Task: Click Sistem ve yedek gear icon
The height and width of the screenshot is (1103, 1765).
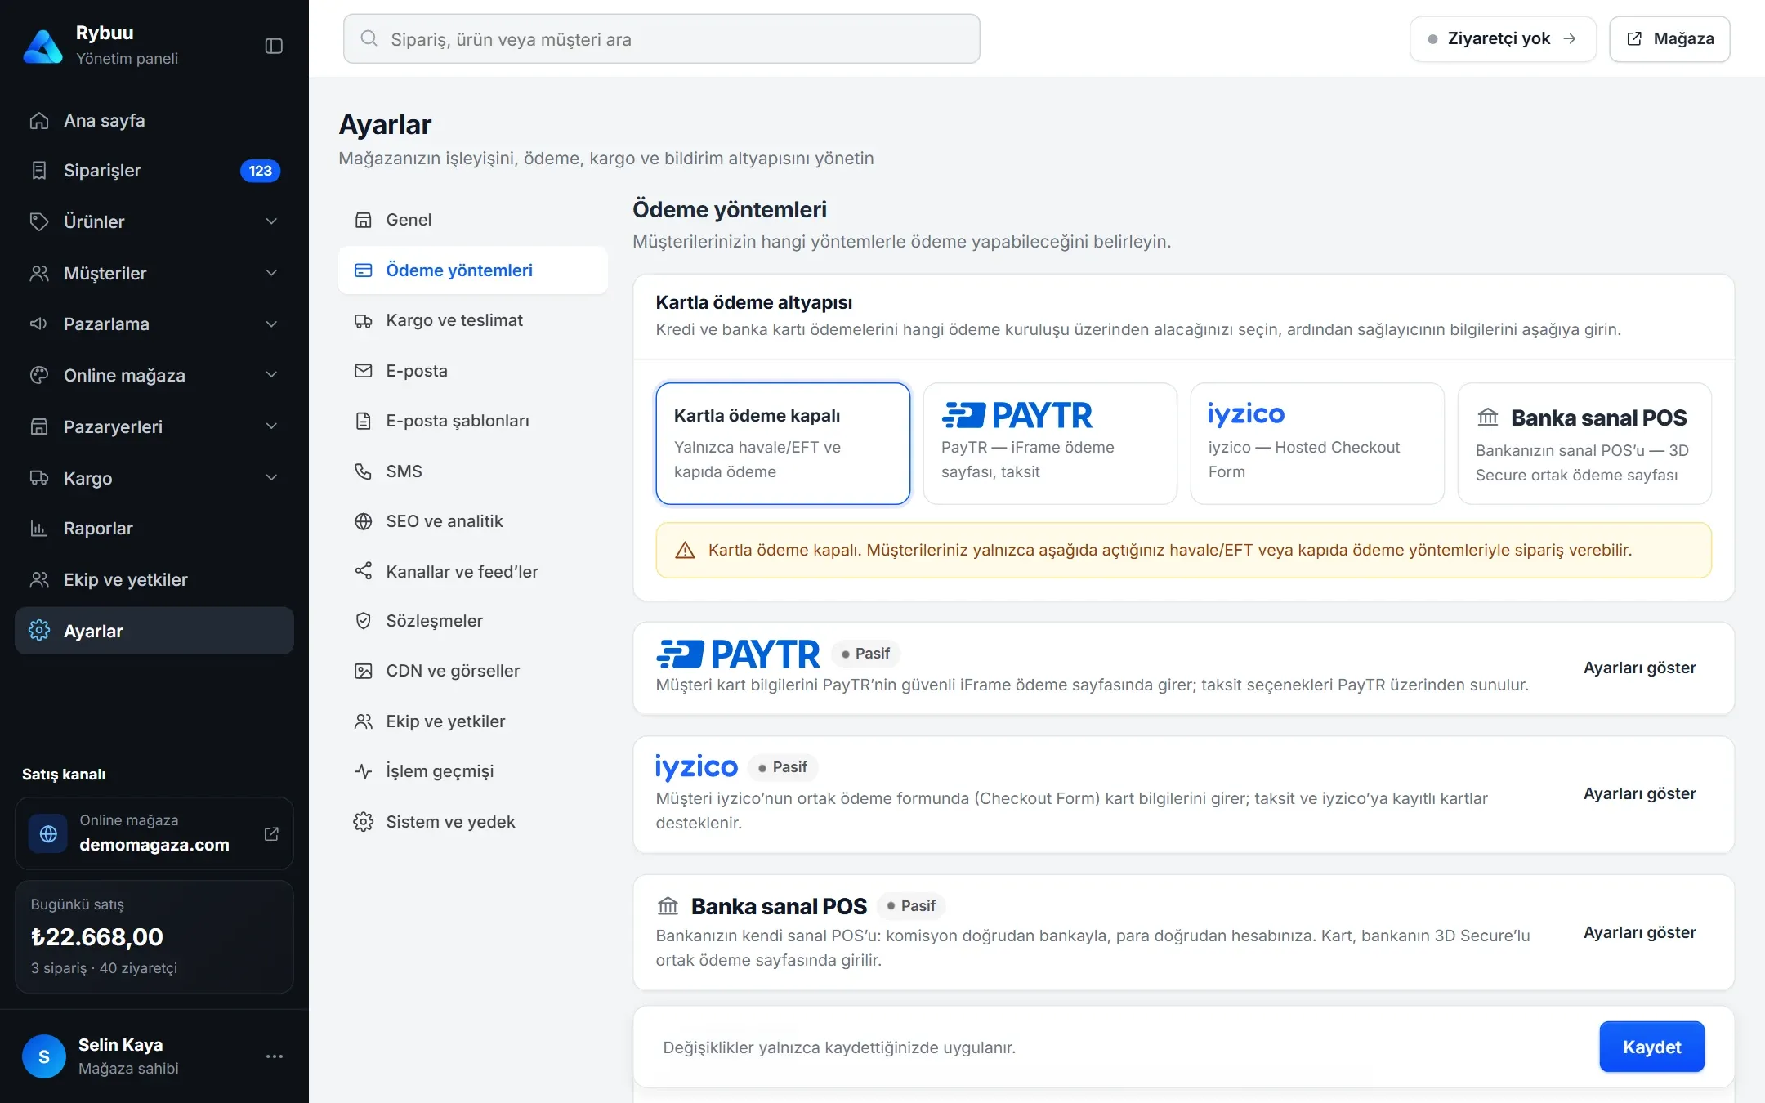Action: [364, 822]
